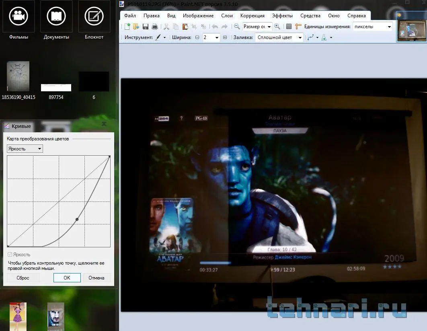This screenshot has width=427, height=331.
Task: Click the open image thumbnail in the image list
Action: tap(411, 31)
